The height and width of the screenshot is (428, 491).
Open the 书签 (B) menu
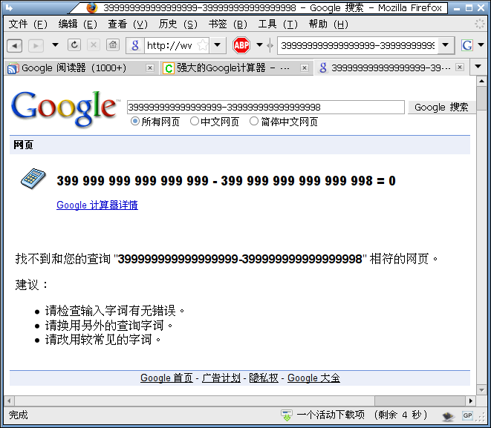[227, 24]
